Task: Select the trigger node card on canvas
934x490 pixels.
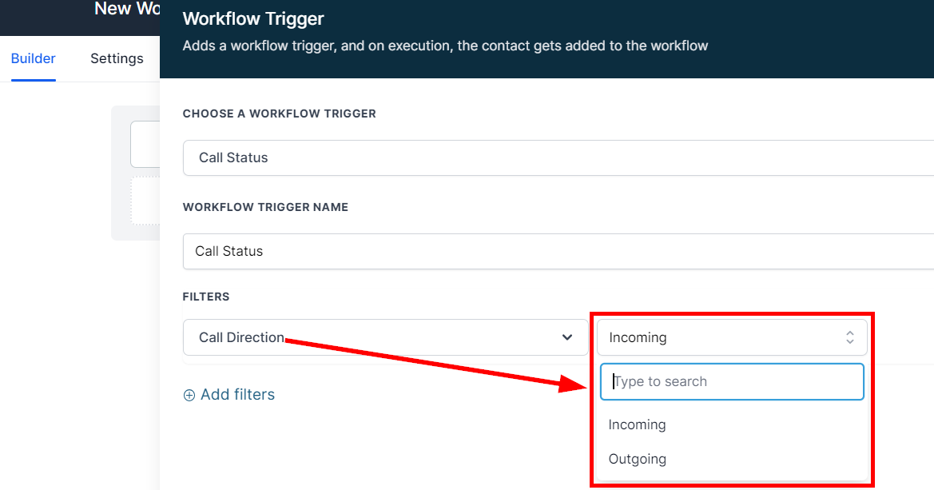Action: (145, 144)
